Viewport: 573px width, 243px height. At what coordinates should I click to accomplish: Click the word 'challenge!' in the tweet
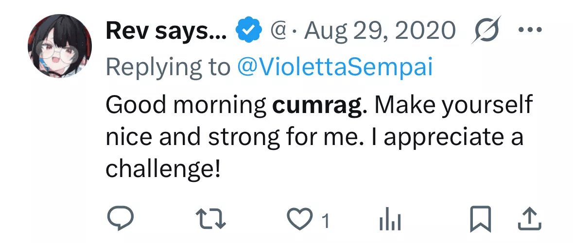click(x=163, y=169)
